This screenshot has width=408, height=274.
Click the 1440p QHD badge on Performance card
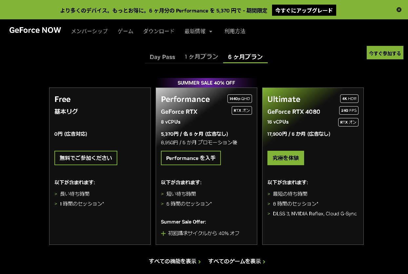click(240, 99)
